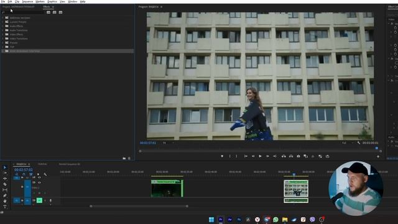Enable voice-over record microphone on audio track
The width and height of the screenshot is (398, 224).
click(x=50, y=200)
